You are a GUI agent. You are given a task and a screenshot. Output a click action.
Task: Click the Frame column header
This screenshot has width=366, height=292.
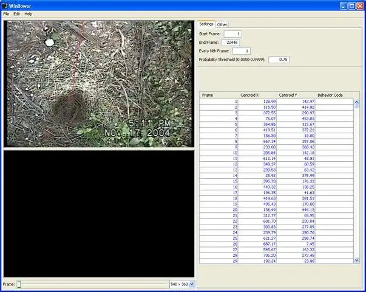click(x=219, y=96)
